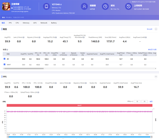The image size is (159, 139).
Task: Uncheck the label1 row checkbox
Action: pyautogui.click(x=5, y=64)
